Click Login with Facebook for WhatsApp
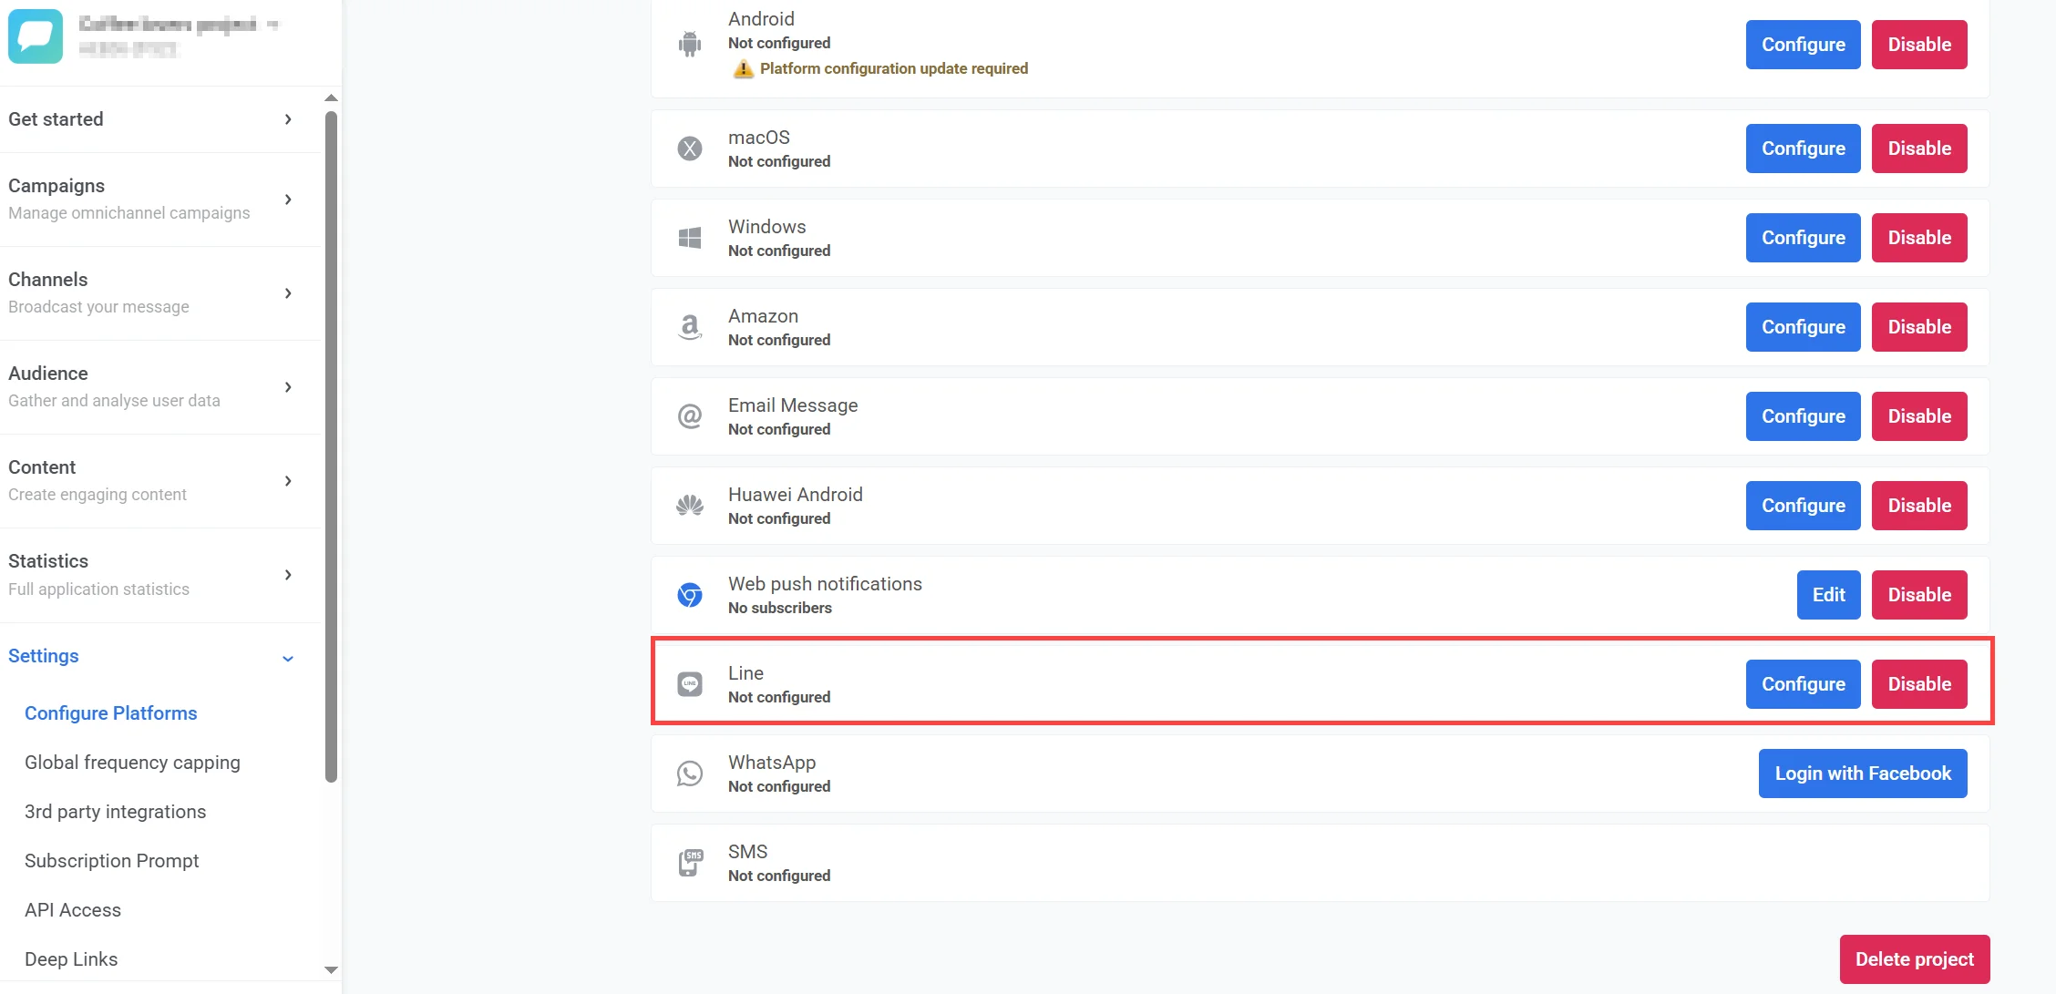 click(1862, 774)
